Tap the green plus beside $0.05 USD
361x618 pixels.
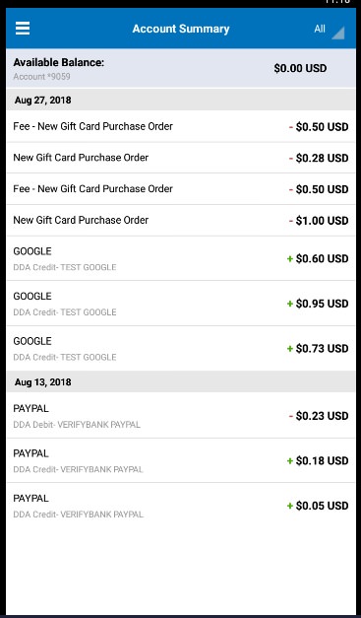pos(290,506)
